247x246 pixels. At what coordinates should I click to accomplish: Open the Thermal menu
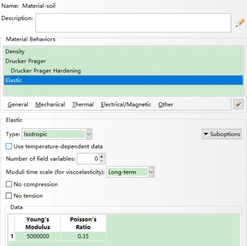(83, 104)
